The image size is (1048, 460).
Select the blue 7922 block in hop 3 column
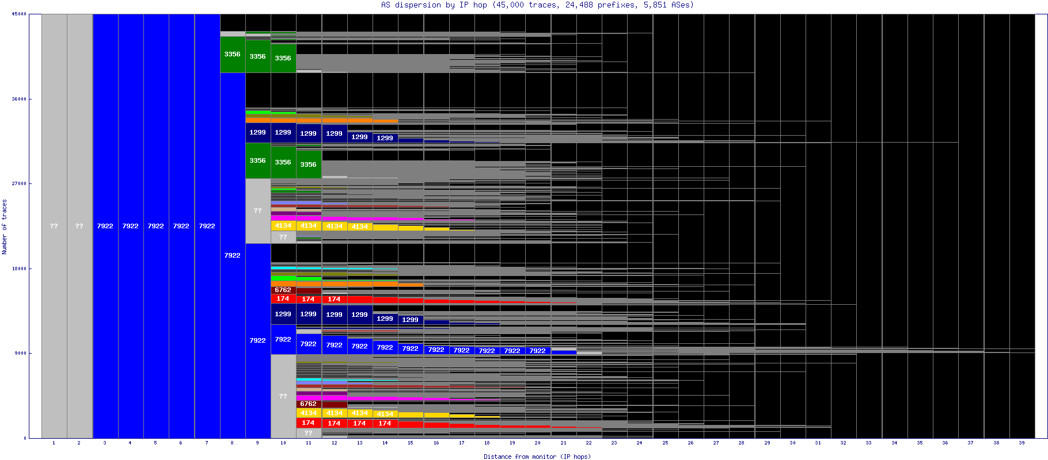(105, 226)
